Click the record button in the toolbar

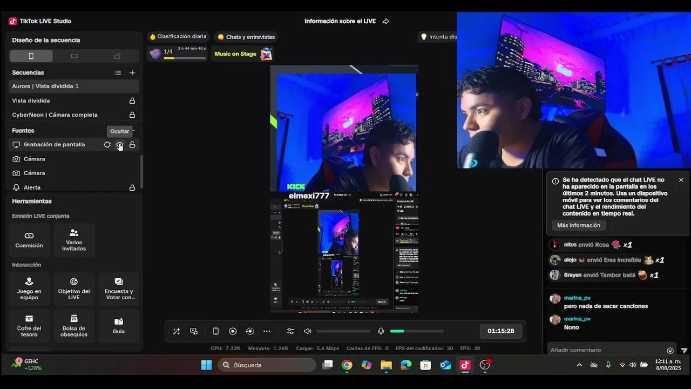click(233, 331)
